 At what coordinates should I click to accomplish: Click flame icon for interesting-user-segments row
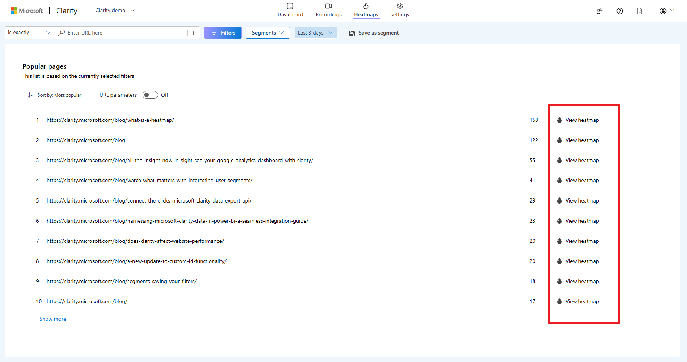coord(559,180)
